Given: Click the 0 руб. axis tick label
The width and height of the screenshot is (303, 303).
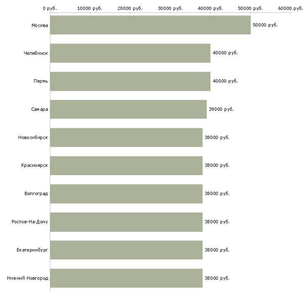Looking at the screenshot, I should 50,8.
